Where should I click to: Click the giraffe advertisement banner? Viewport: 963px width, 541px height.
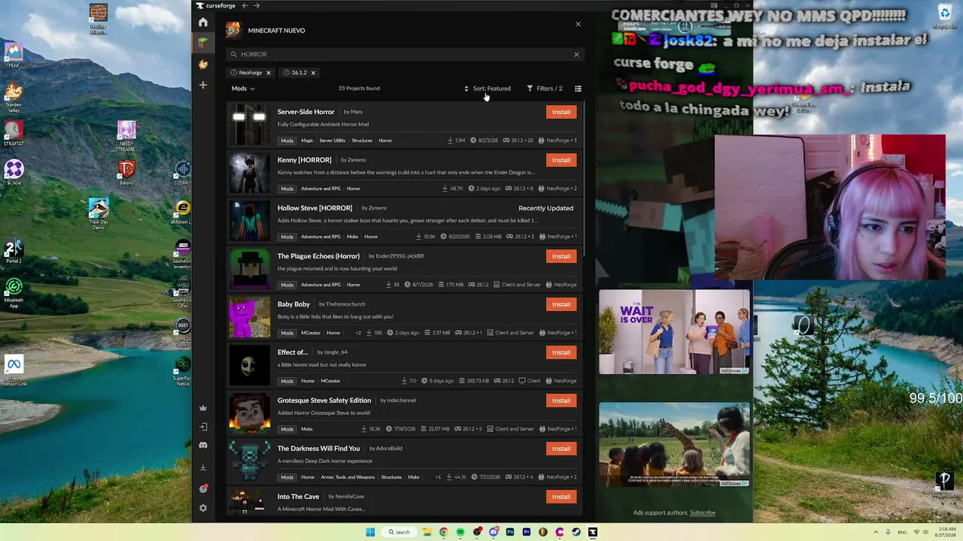click(674, 444)
